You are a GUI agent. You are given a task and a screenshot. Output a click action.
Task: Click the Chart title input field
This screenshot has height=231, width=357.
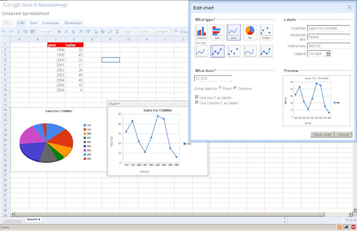329,28
